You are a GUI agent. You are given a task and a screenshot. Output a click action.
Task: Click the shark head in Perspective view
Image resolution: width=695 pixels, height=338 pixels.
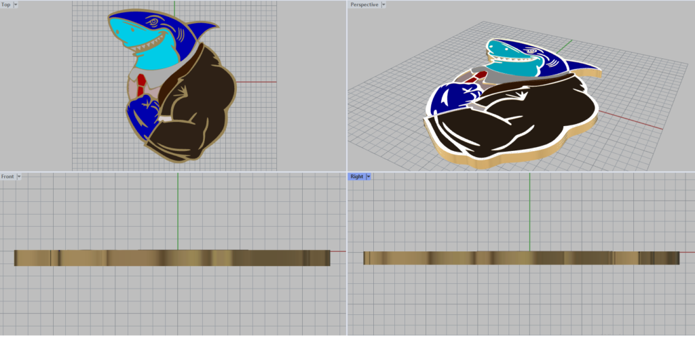click(523, 56)
